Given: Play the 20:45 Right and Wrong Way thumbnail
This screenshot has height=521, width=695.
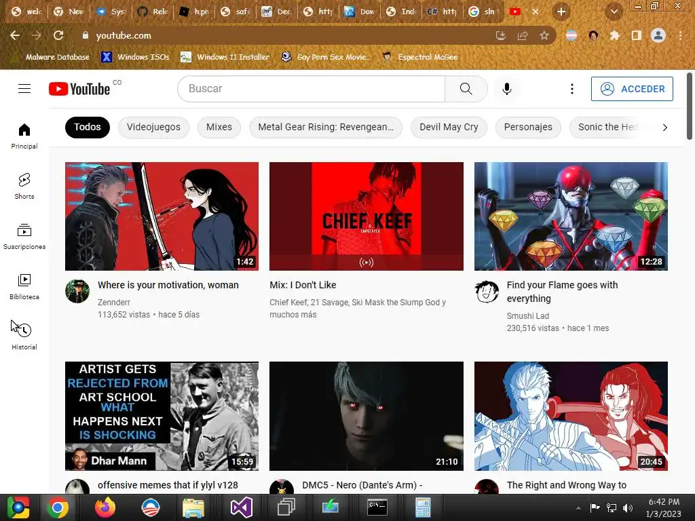Looking at the screenshot, I should [571, 416].
